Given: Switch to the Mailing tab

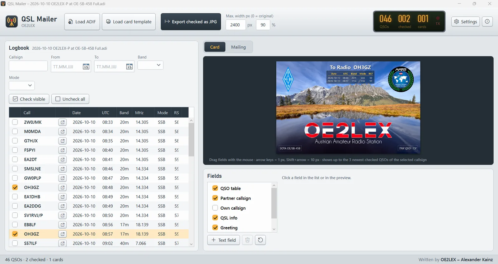Looking at the screenshot, I should (x=238, y=47).
